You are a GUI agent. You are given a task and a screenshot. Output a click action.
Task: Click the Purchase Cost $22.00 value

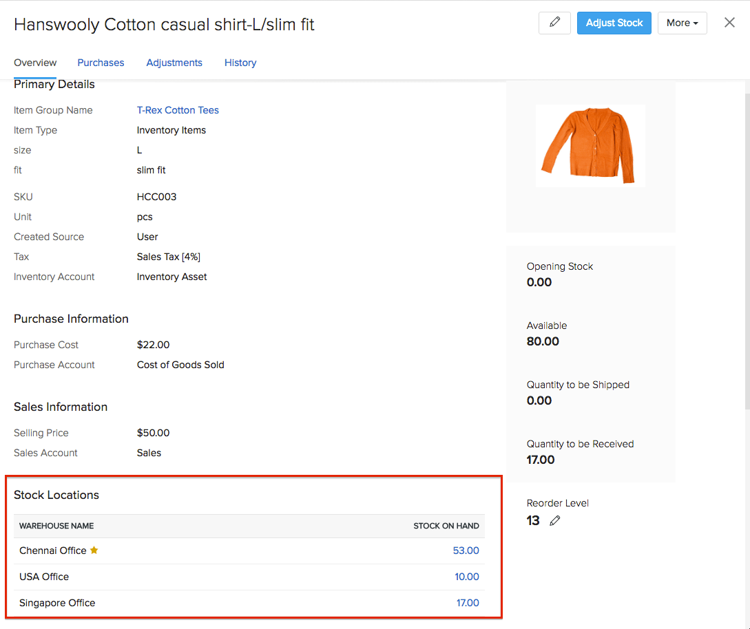pos(153,345)
